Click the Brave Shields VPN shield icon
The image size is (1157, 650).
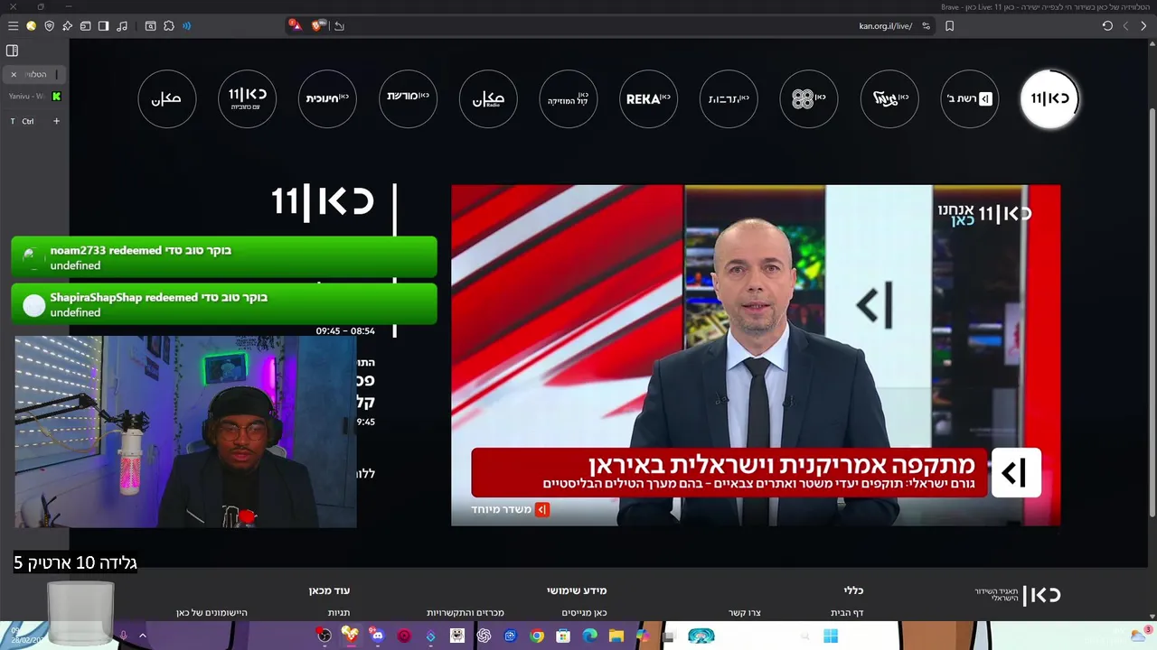[49, 26]
